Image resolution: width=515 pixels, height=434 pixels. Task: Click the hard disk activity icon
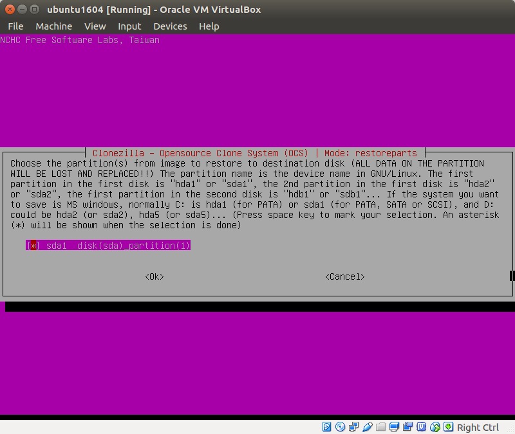[x=327, y=427]
